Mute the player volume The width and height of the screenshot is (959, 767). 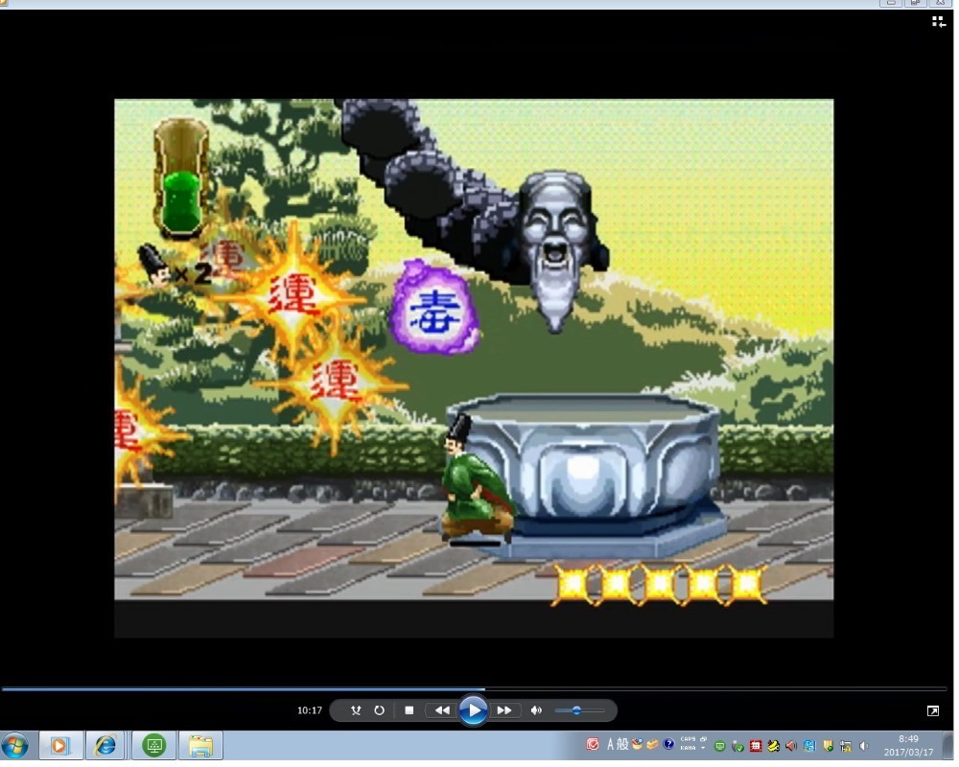(x=536, y=710)
